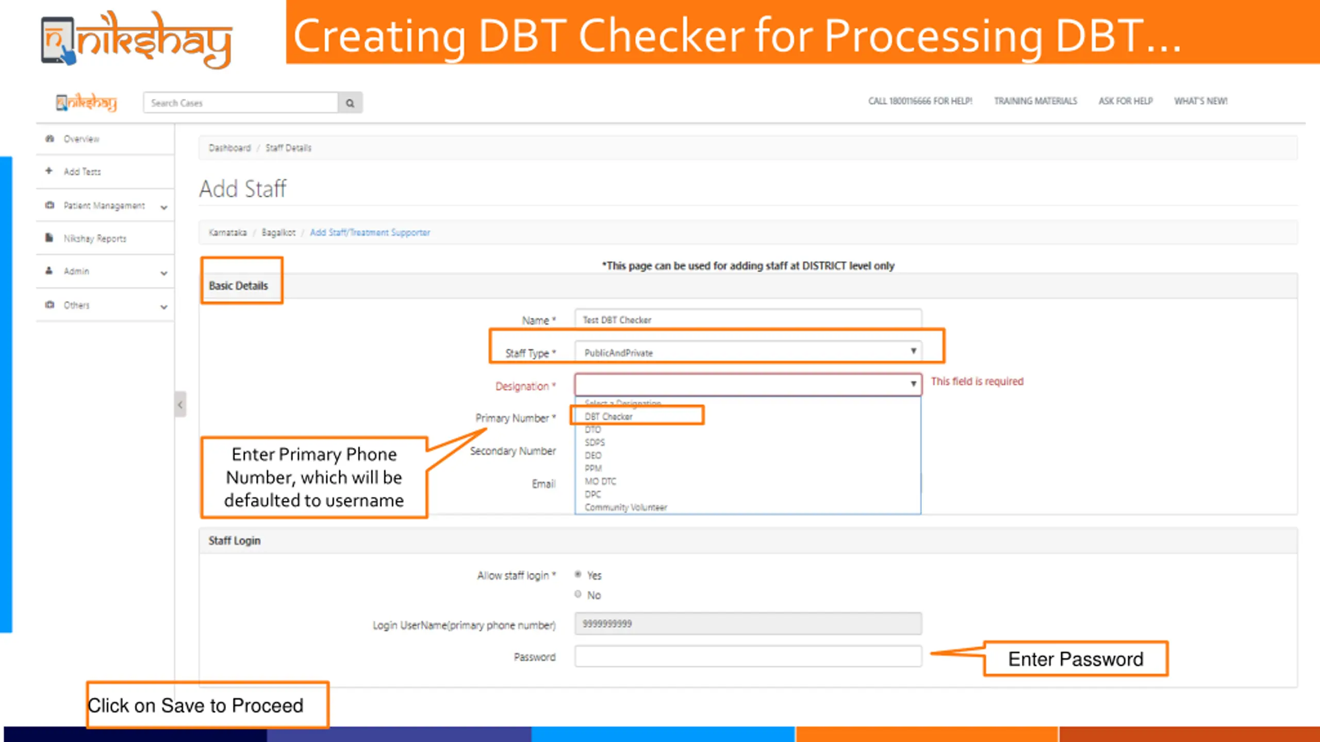Select No for Allow staff login
Viewport: 1320px width, 742px height.
pos(578,594)
